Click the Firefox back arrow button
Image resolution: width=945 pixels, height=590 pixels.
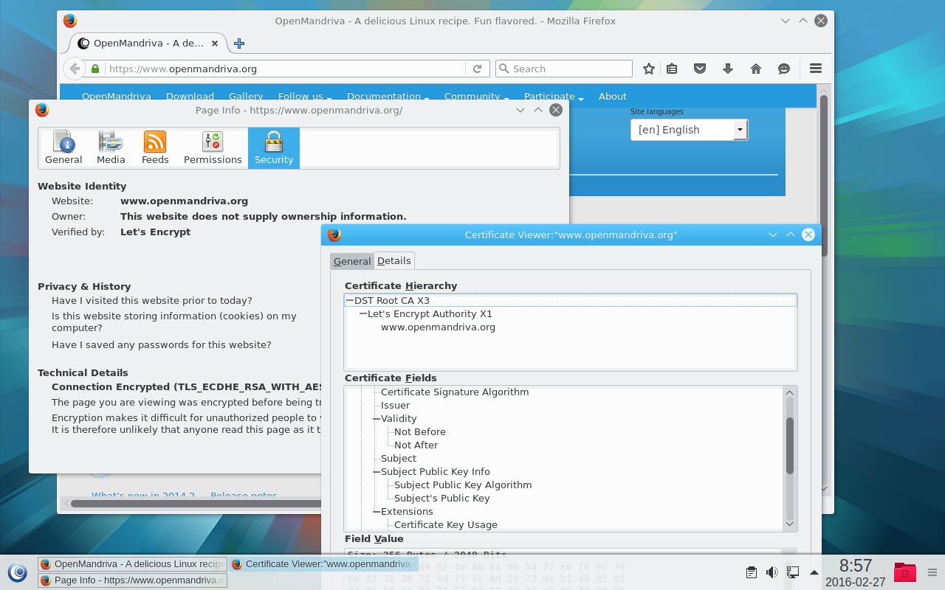click(x=74, y=69)
